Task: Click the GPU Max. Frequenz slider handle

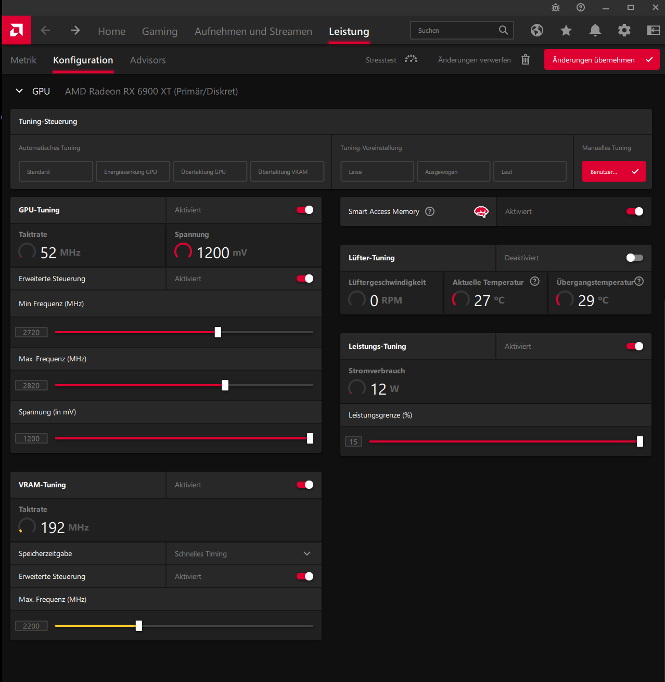Action: pos(225,385)
